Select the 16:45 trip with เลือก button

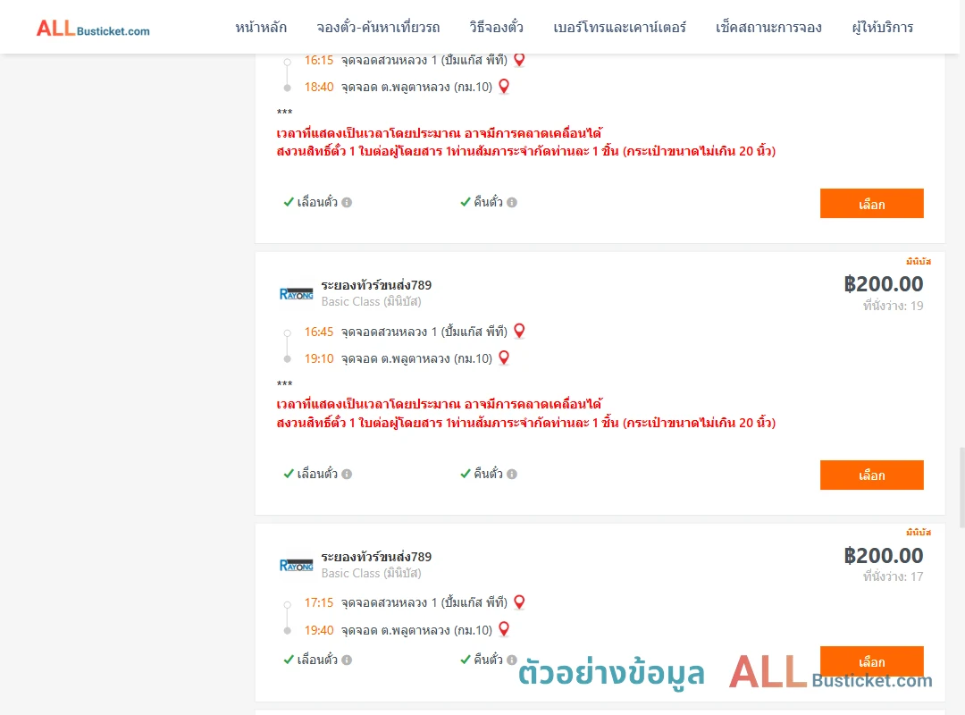coord(871,475)
